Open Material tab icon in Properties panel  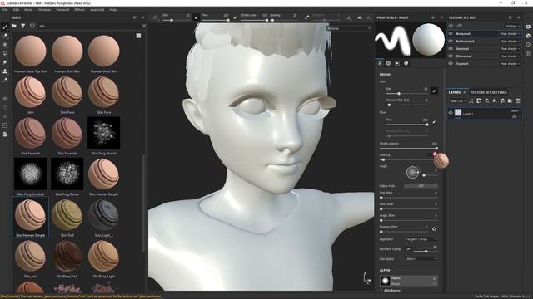point(406,63)
